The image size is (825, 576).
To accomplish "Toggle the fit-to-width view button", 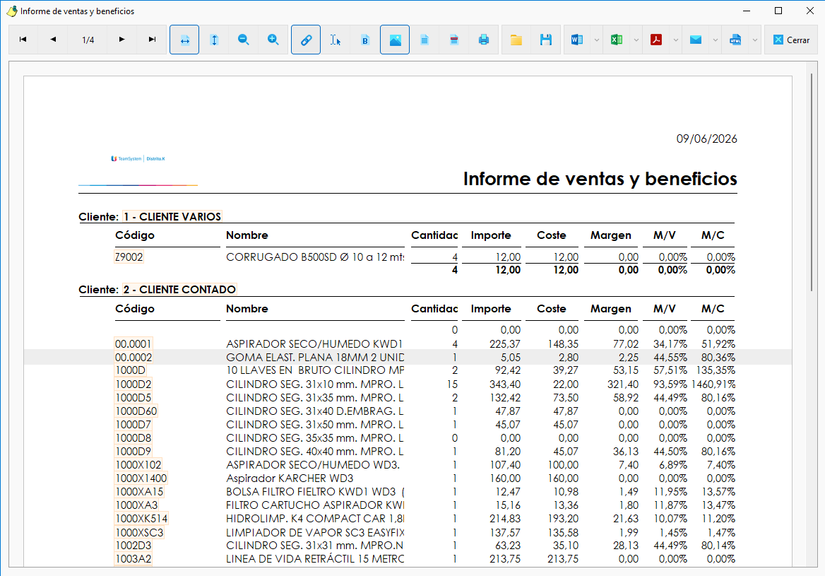I will point(184,40).
